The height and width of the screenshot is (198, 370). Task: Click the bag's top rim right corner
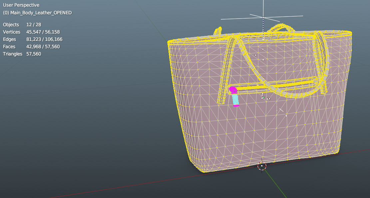click(x=350, y=33)
